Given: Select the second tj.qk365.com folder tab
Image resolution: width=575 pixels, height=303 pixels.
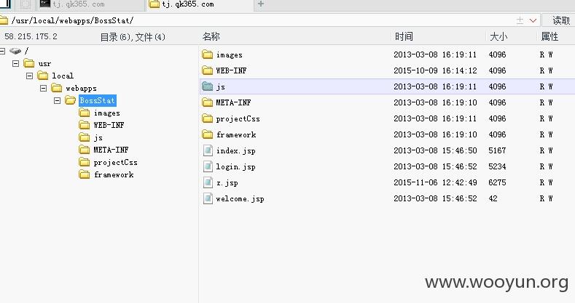Looking at the screenshot, I should [x=200, y=5].
